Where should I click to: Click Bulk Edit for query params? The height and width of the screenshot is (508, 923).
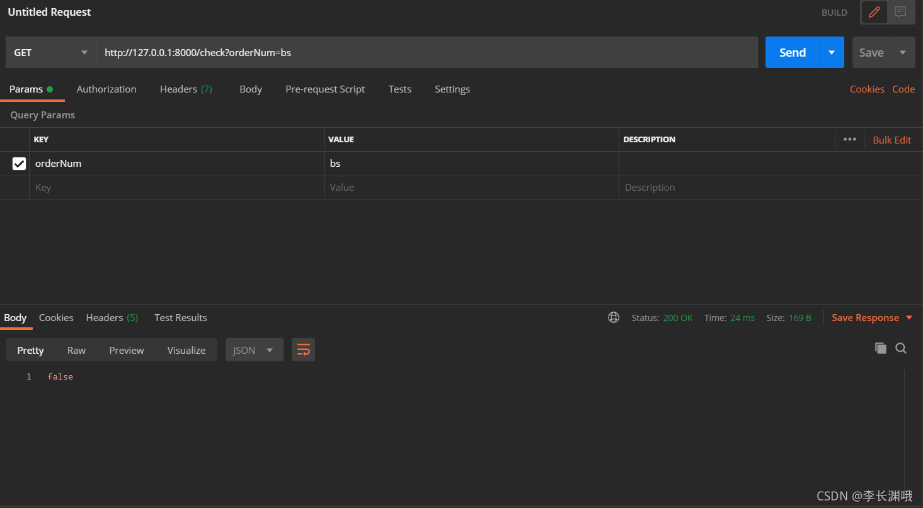(891, 140)
